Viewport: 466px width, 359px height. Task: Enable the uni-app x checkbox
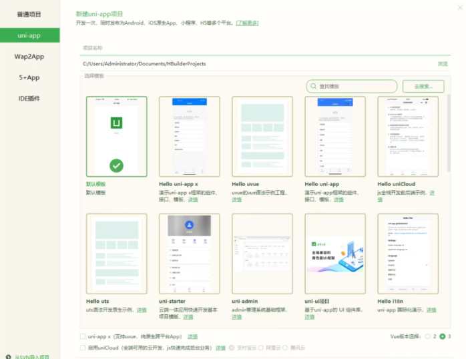[x=82, y=336]
